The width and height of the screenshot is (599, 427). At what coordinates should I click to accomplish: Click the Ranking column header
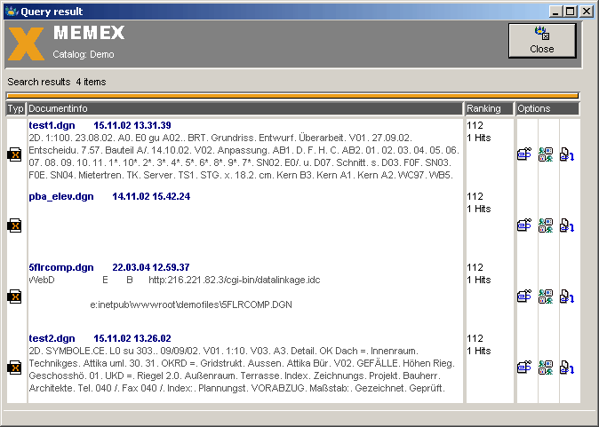489,108
